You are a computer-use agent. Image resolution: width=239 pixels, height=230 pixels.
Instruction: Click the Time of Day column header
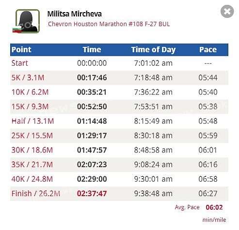click(x=153, y=50)
